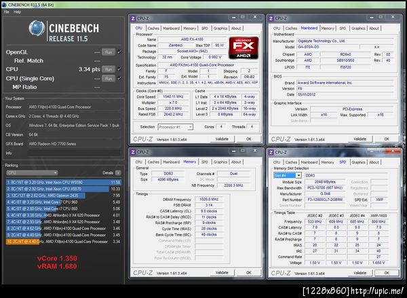Minimize the Mainboard-tab CPU-Z window

tap(372, 18)
